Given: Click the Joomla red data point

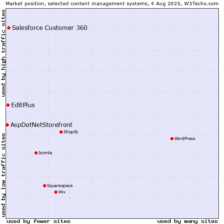Looking at the screenshot, I should point(36,153).
